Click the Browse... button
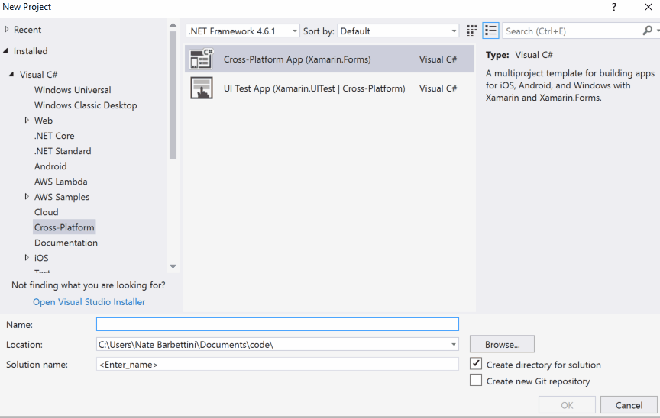 (502, 344)
